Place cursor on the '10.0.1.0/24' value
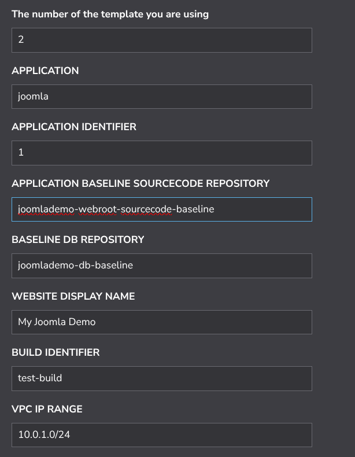The image size is (355, 457). [44, 434]
